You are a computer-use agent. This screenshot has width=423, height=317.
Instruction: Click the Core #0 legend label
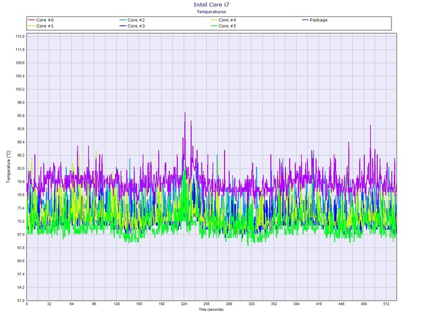tap(45, 20)
